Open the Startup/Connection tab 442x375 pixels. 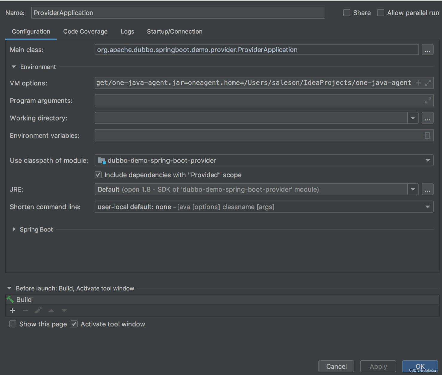(x=175, y=31)
